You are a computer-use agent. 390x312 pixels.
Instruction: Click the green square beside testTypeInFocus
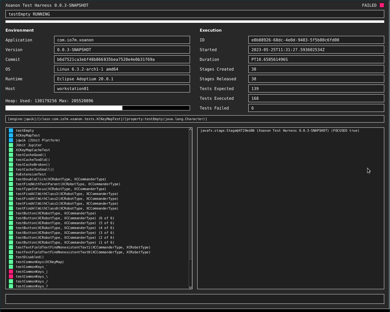(11, 189)
